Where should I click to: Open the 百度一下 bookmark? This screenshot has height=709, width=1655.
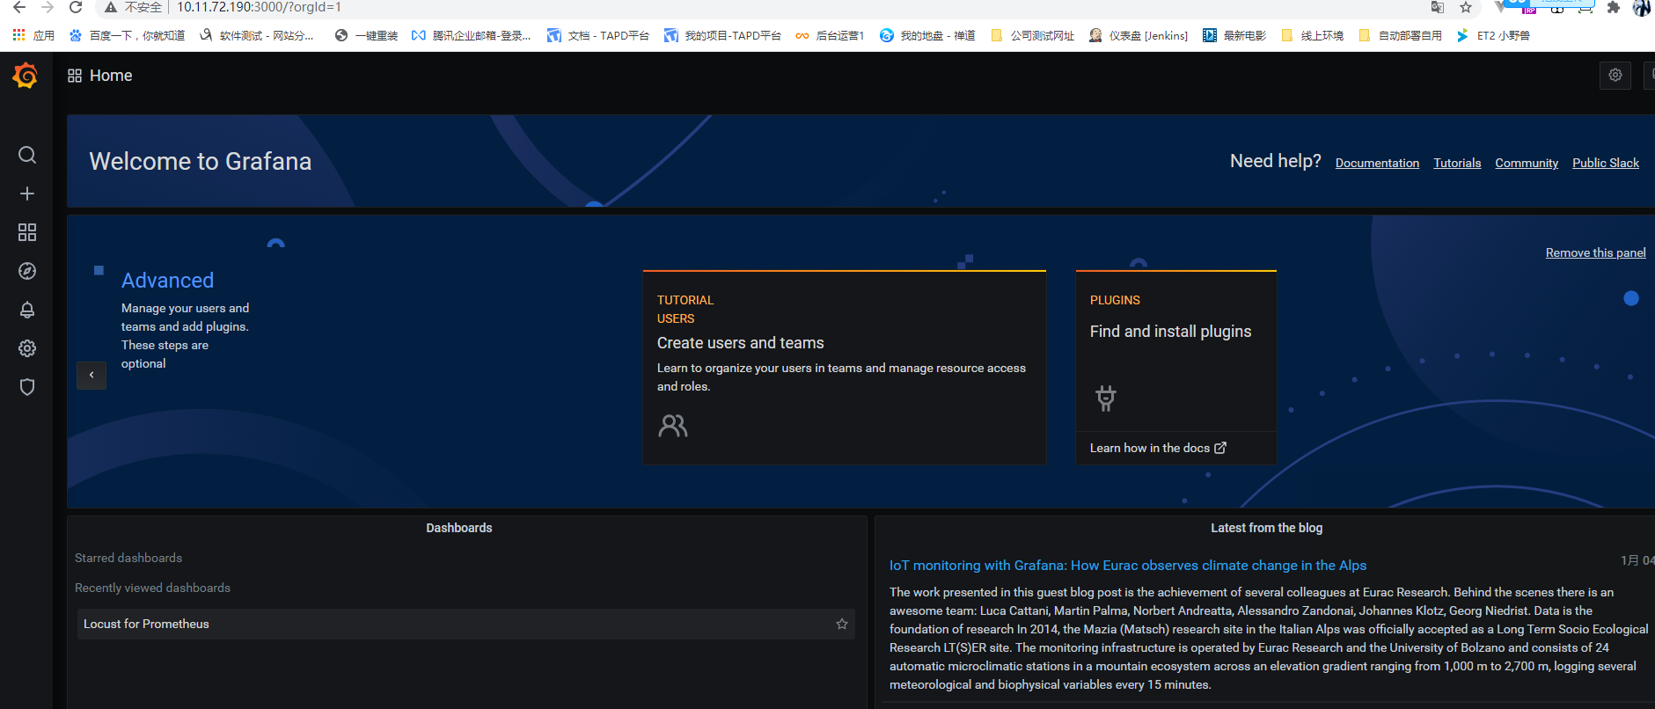click(127, 36)
